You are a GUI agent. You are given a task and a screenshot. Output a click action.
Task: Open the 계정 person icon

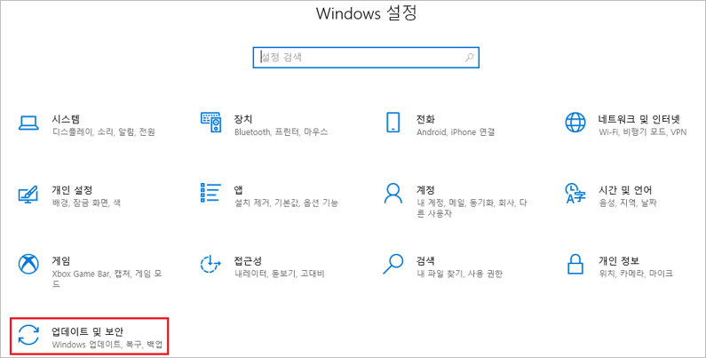tap(393, 193)
